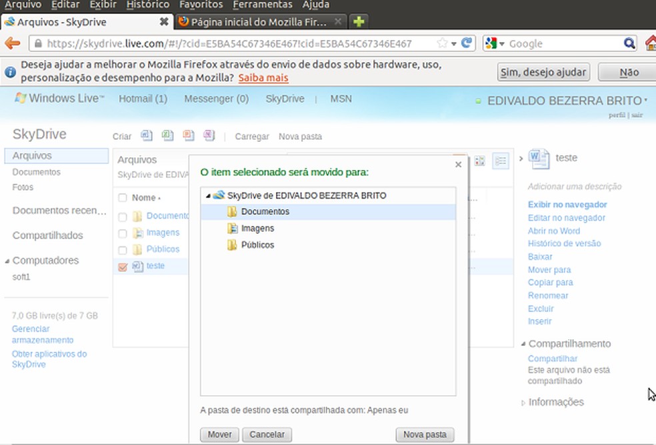
Task: Bookmark this page with the star icon
Action: (442, 43)
